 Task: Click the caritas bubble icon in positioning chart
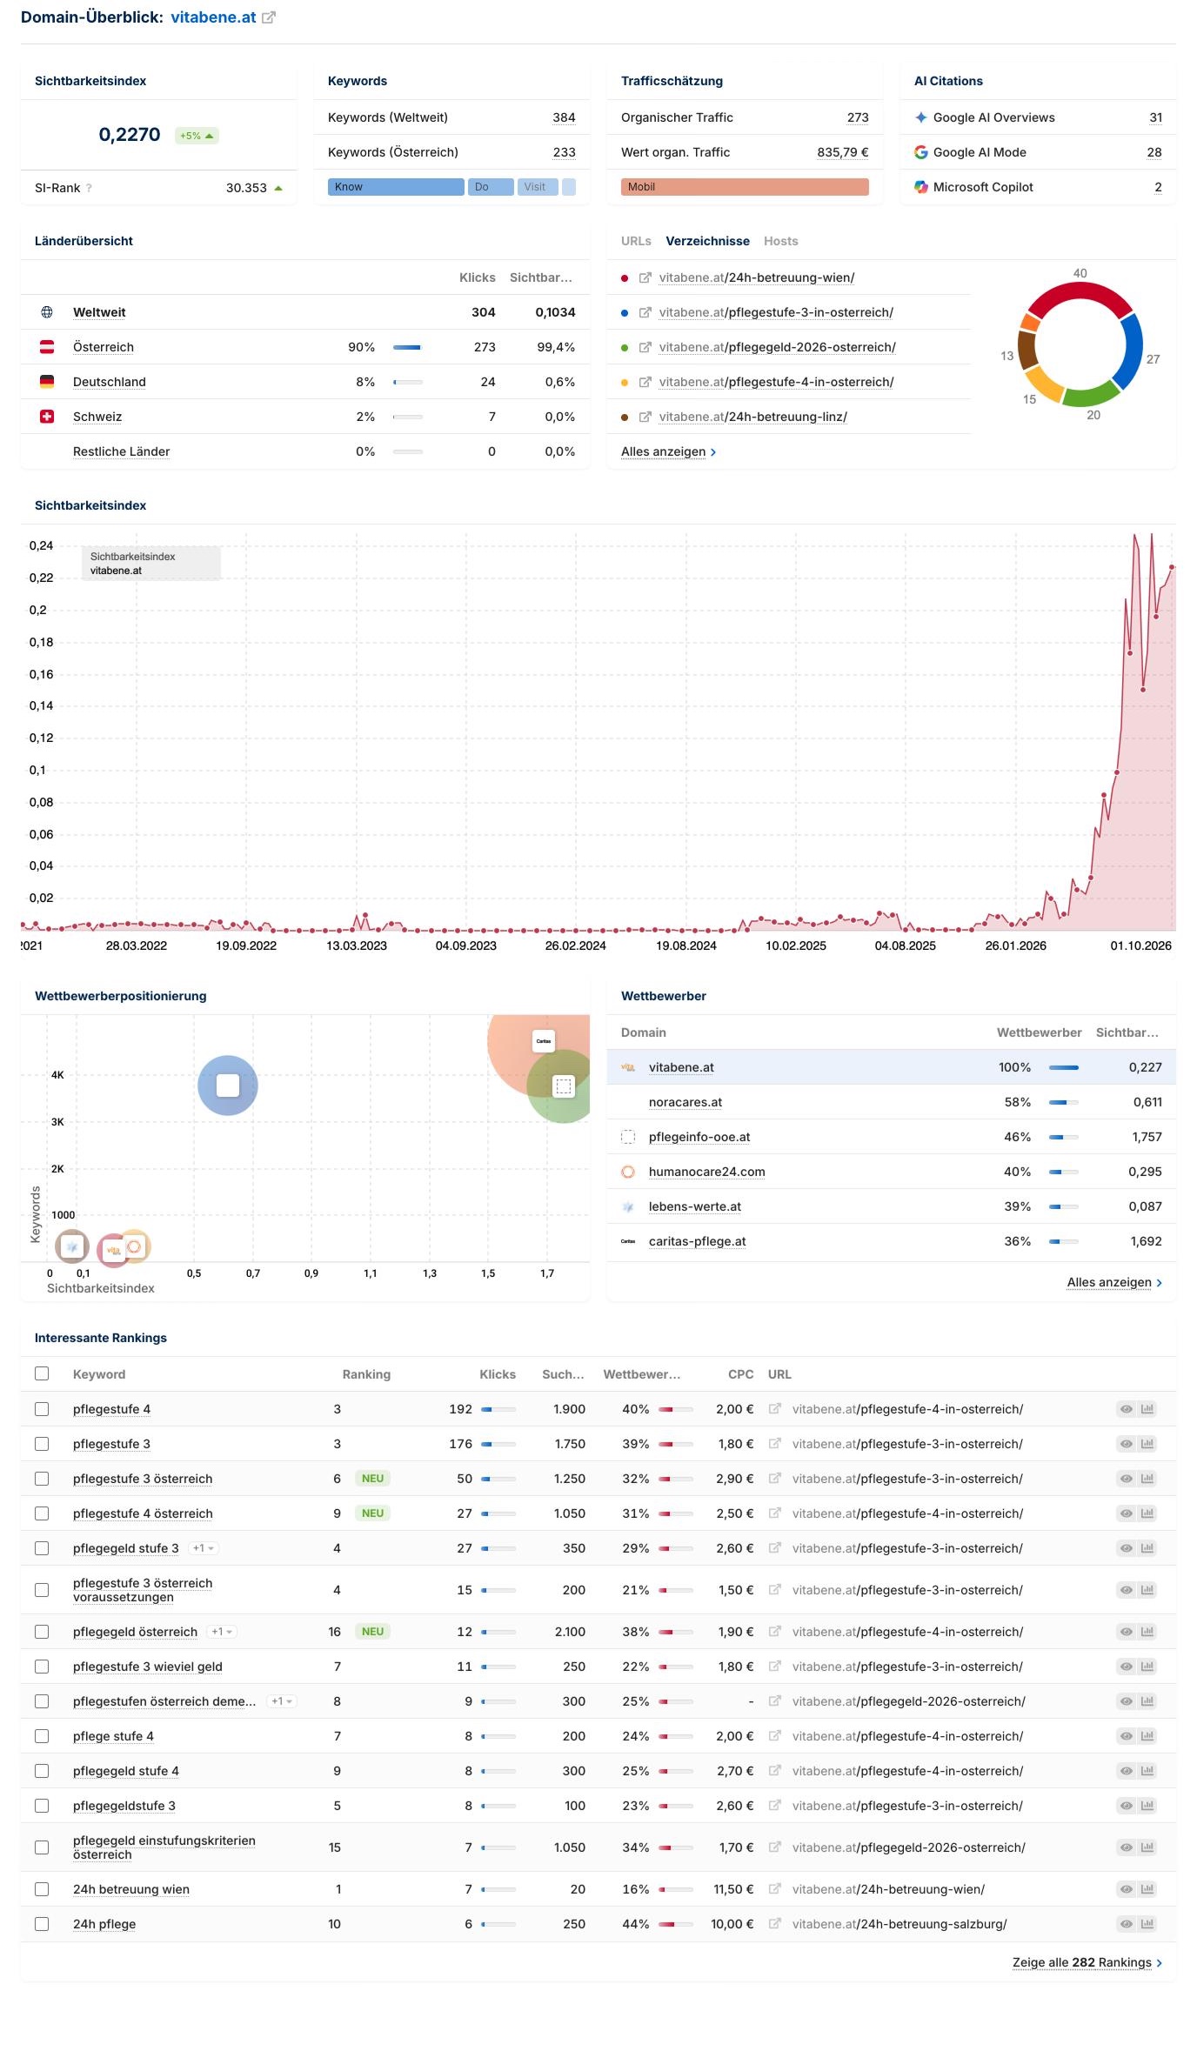coord(544,1041)
